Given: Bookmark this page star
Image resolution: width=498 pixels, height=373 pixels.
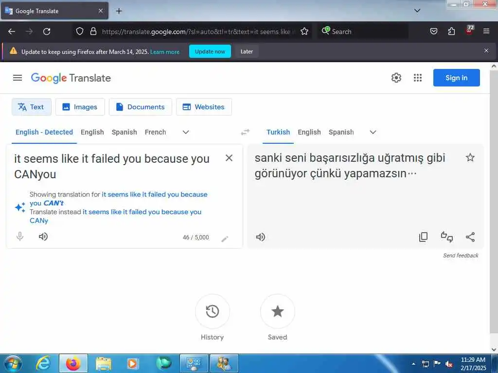Looking at the screenshot, I should click(304, 32).
